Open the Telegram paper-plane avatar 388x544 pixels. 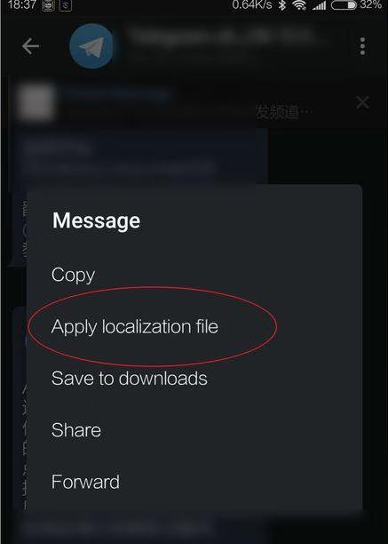[x=91, y=46]
